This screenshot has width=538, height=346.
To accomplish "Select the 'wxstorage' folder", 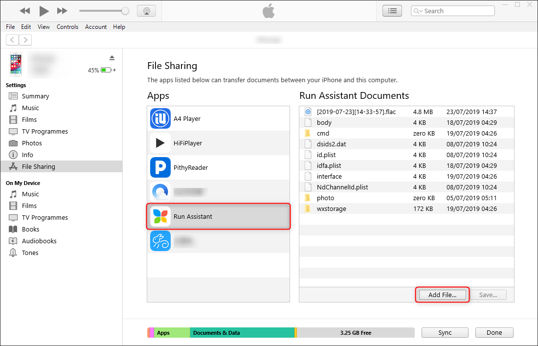I will tap(406, 208).
